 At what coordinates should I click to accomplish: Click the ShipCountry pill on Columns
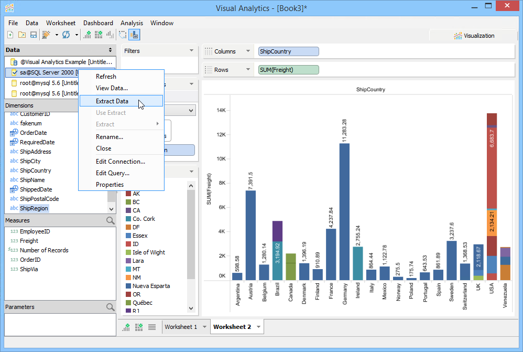(289, 51)
